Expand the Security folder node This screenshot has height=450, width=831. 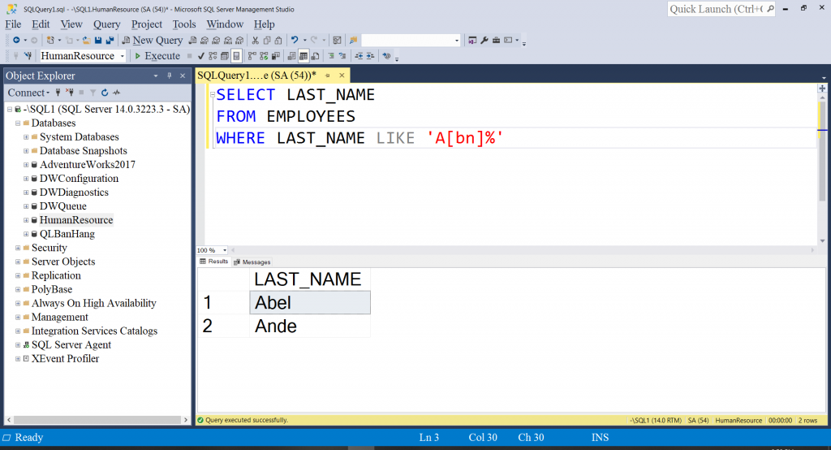pyautogui.click(x=18, y=248)
